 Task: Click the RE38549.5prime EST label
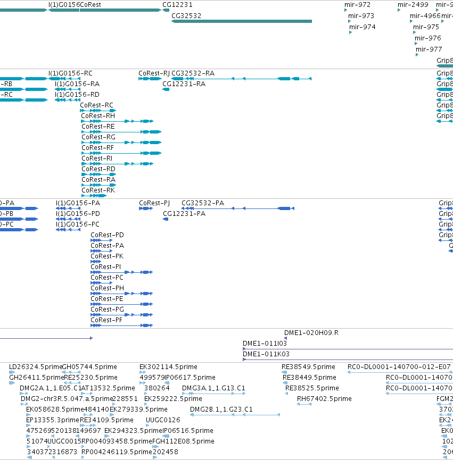pos(308,367)
